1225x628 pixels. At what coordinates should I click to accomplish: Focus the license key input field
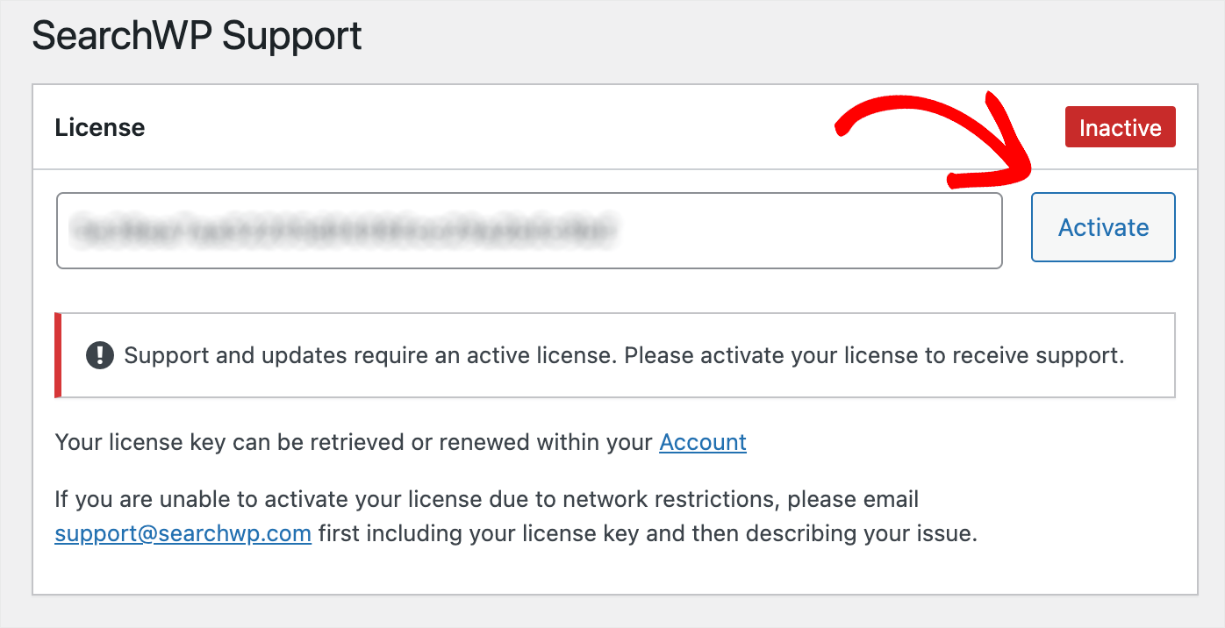click(x=529, y=231)
